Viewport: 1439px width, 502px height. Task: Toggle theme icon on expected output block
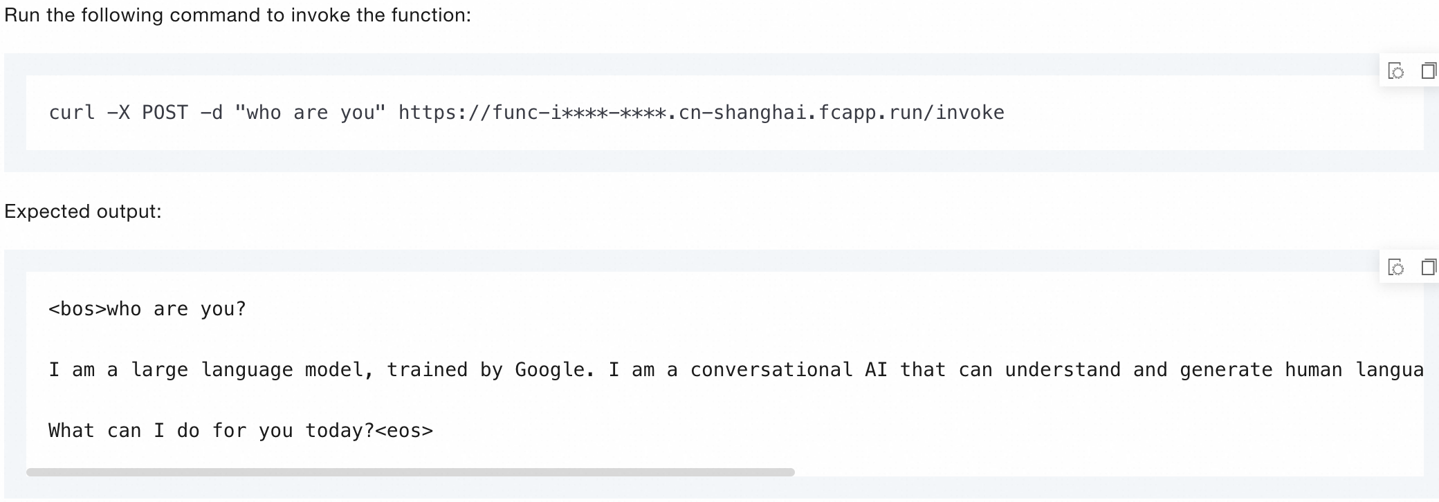pos(1396,268)
